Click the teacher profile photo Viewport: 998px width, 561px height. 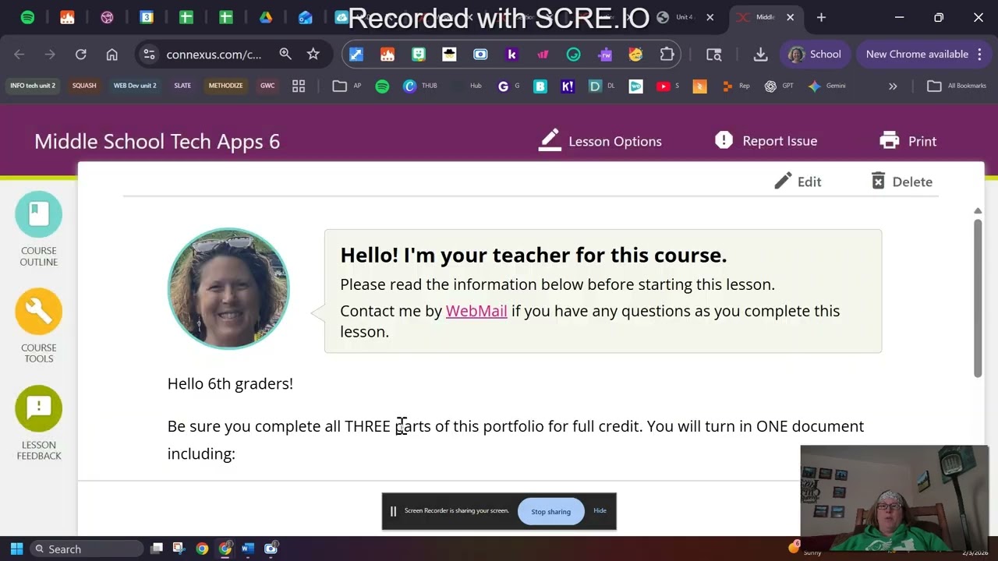[228, 289]
